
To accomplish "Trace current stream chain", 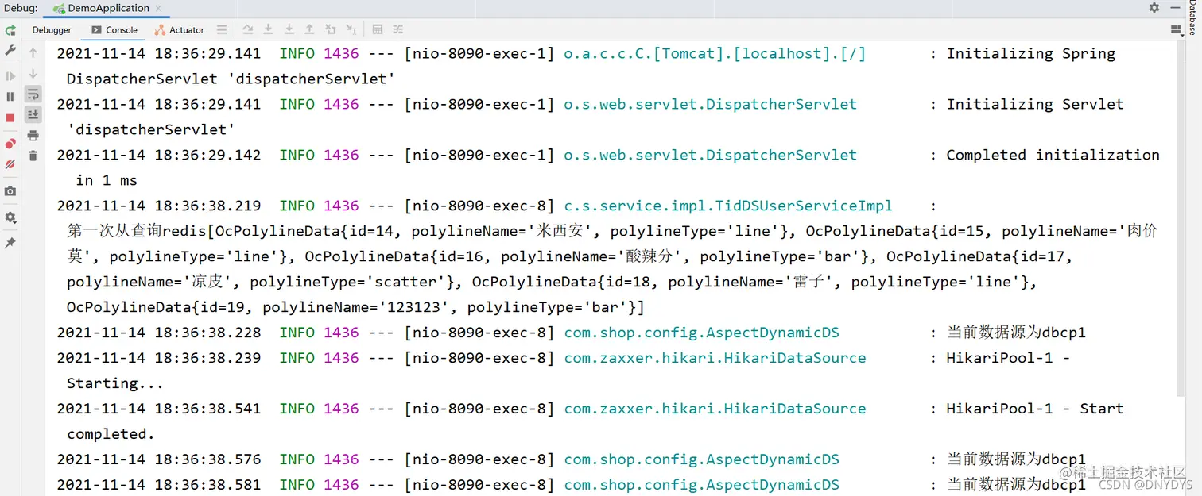I will [398, 30].
